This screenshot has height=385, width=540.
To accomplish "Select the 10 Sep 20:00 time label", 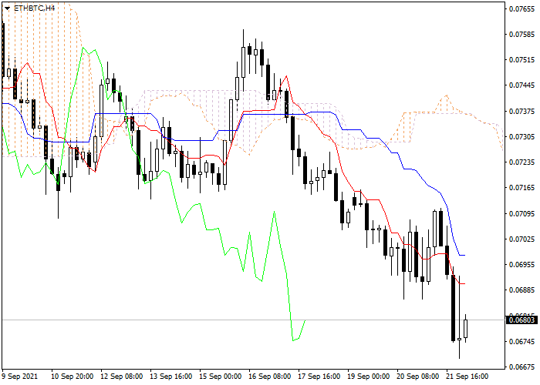I will click(72, 377).
